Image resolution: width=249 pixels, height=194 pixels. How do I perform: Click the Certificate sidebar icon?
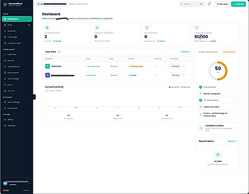pyautogui.click(x=5, y=108)
